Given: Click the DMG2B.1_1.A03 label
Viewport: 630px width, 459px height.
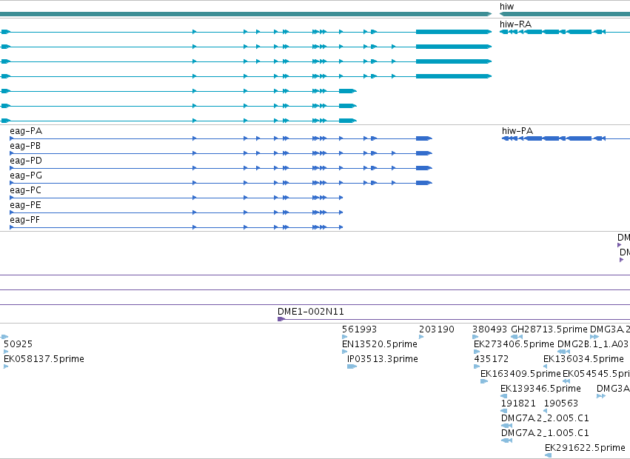Looking at the screenshot, I should (x=593, y=344).
